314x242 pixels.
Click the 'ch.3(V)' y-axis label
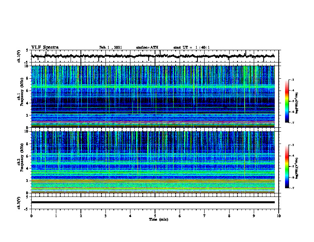pyautogui.click(x=19, y=203)
